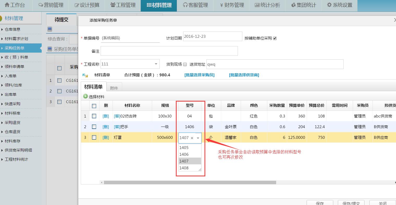Click the 工程管理 people icon

113,5
